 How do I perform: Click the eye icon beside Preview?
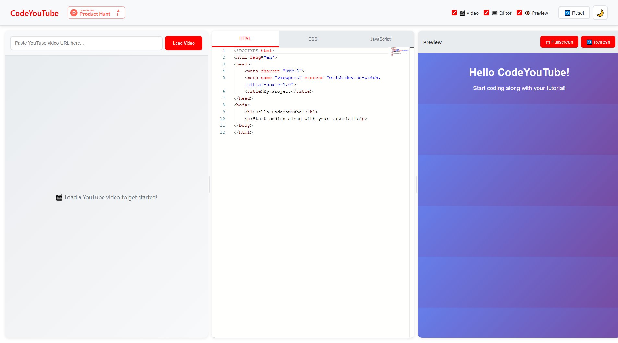click(x=527, y=13)
